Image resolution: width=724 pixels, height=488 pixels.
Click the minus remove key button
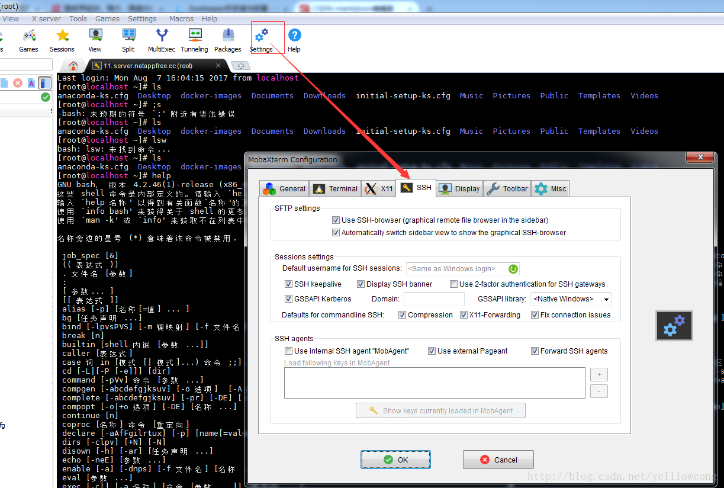pyautogui.click(x=599, y=391)
